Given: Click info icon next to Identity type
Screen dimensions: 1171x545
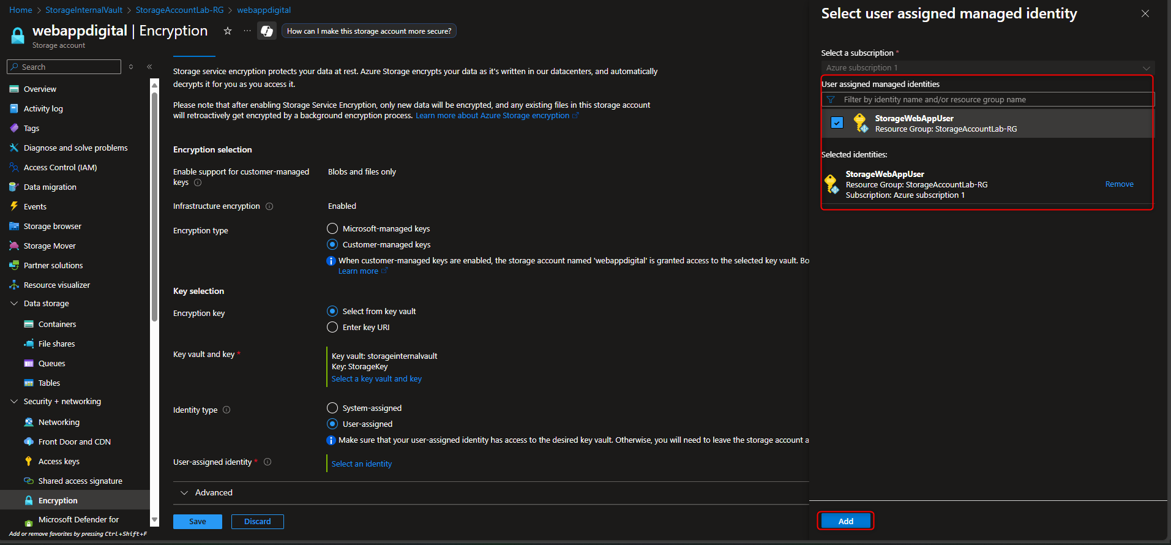Looking at the screenshot, I should coord(226,410).
